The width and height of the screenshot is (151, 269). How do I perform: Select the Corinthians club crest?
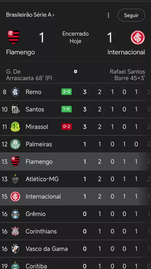coord(15,231)
